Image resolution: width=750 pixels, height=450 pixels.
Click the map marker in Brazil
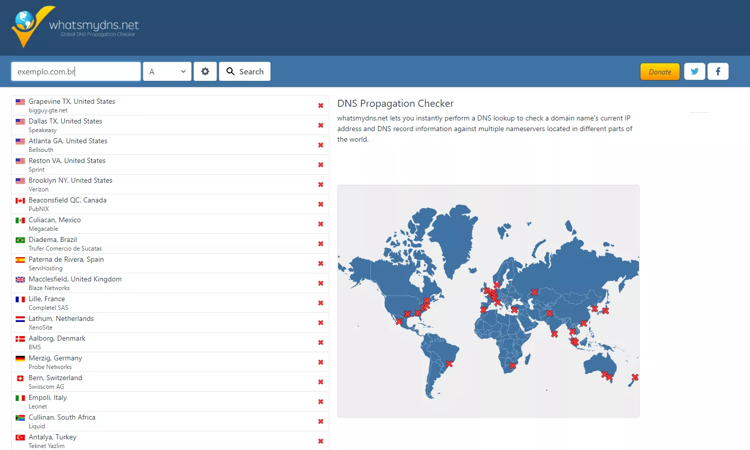point(449,363)
